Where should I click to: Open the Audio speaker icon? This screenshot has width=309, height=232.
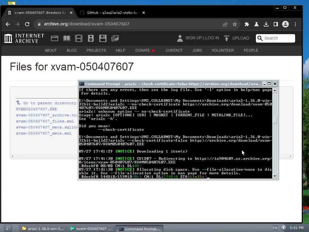coord(91,38)
